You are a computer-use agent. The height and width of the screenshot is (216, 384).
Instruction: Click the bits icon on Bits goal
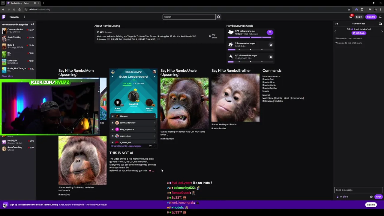(x=271, y=57)
